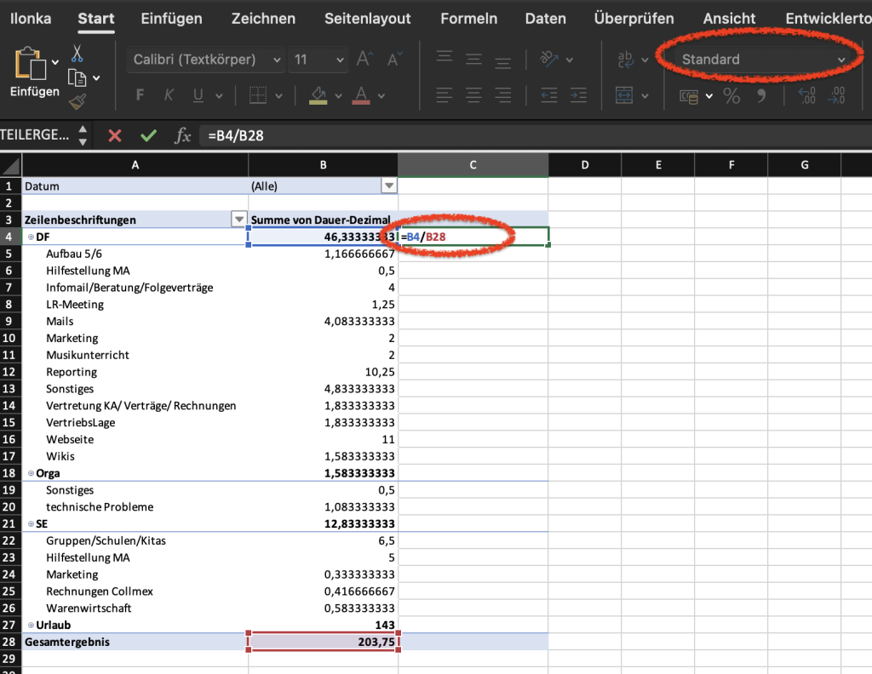The height and width of the screenshot is (674, 872).
Task: Click the Increase Decimal icon
Action: [x=806, y=95]
